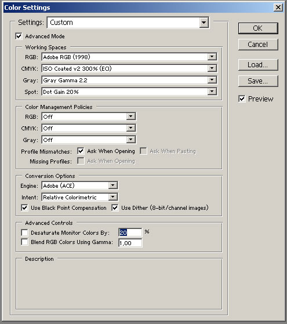Open the conversion Engine dropdown
Image resolution: width=287 pixels, height=324 pixels.
(79, 185)
